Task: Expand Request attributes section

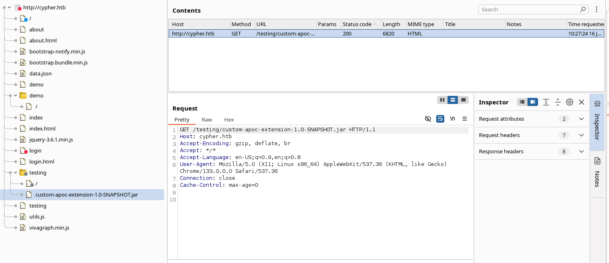Action: (581, 119)
